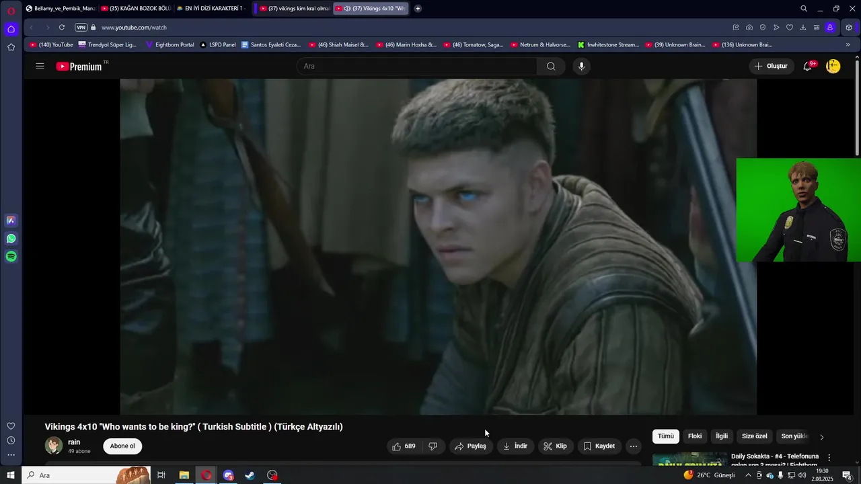861x484 pixels.
Task: Open the sidebar bookmarks star icon
Action: tap(11, 47)
